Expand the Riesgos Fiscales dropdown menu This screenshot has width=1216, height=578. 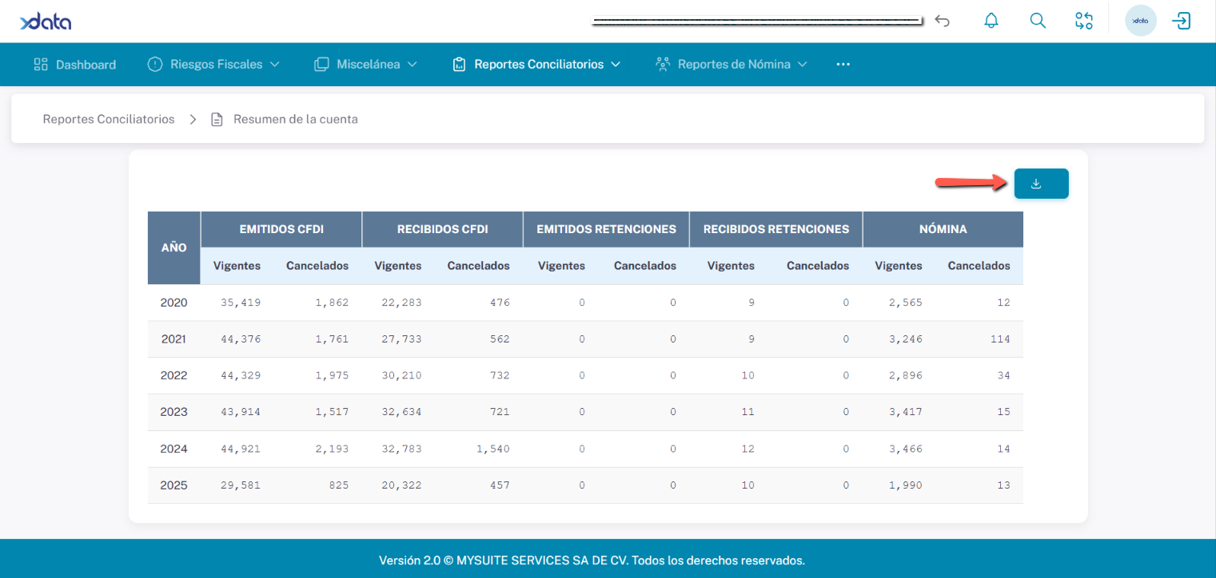213,65
